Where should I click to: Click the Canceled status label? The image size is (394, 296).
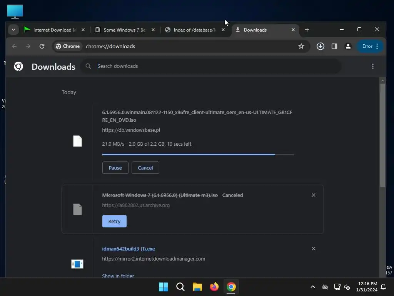232,195
